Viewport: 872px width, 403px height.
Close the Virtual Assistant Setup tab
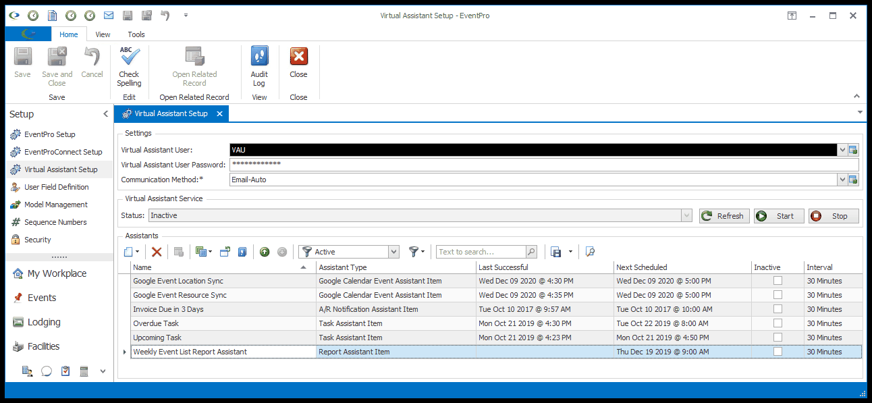[x=219, y=114]
